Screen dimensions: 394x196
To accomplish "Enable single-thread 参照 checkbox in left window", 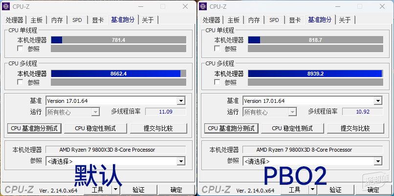I will click(x=20, y=48).
